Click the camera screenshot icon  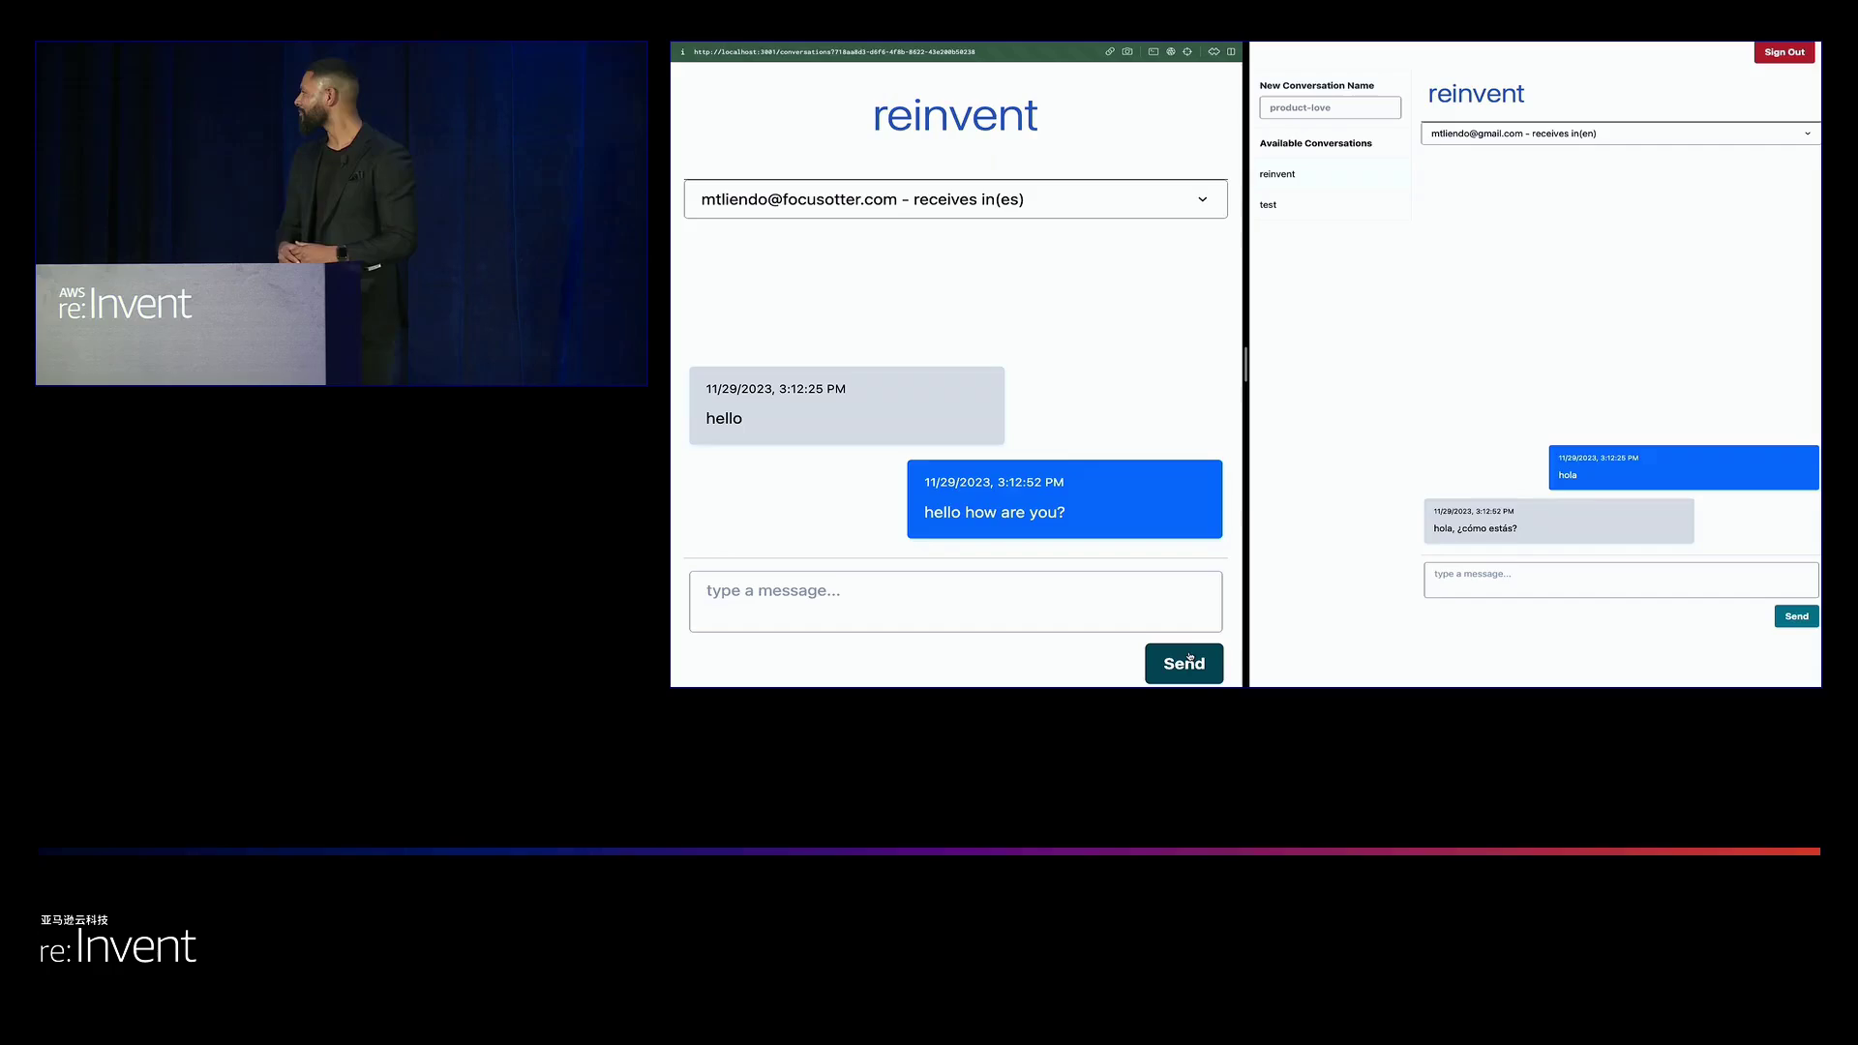1127,52
